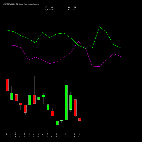Select the red long-wick candlestick for 02 Jun
Image resolution: width=142 pixels, height=142 pixels.
[34, 99]
